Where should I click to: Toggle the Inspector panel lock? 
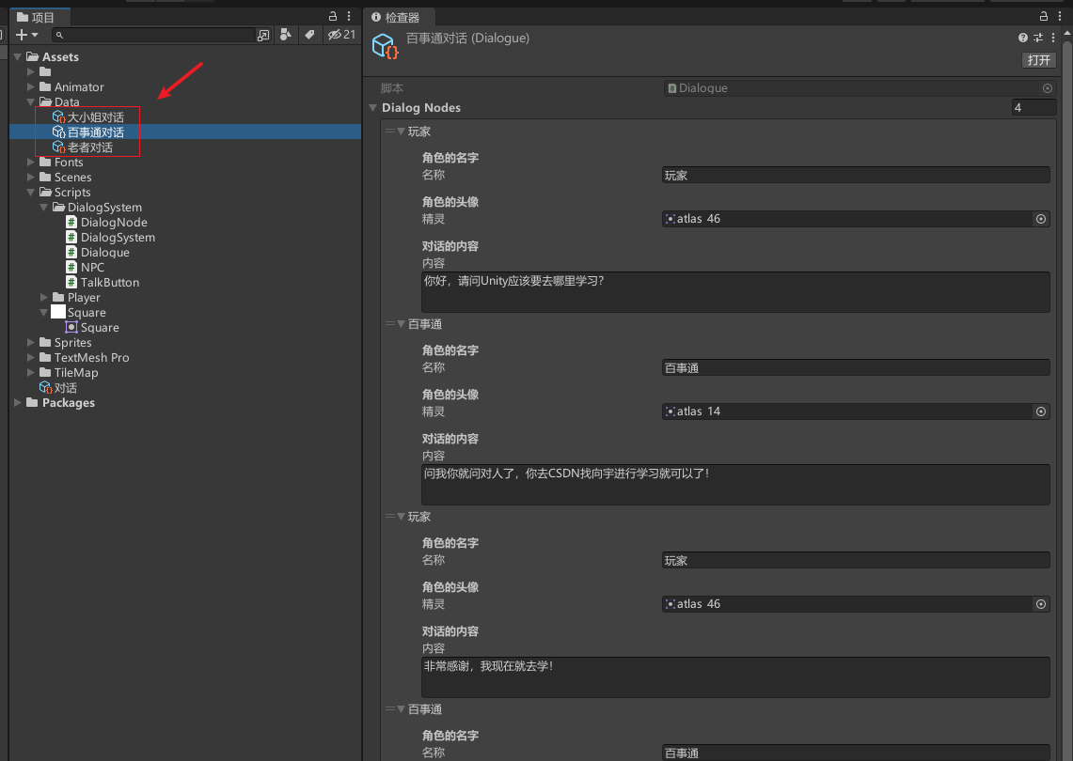(1044, 16)
